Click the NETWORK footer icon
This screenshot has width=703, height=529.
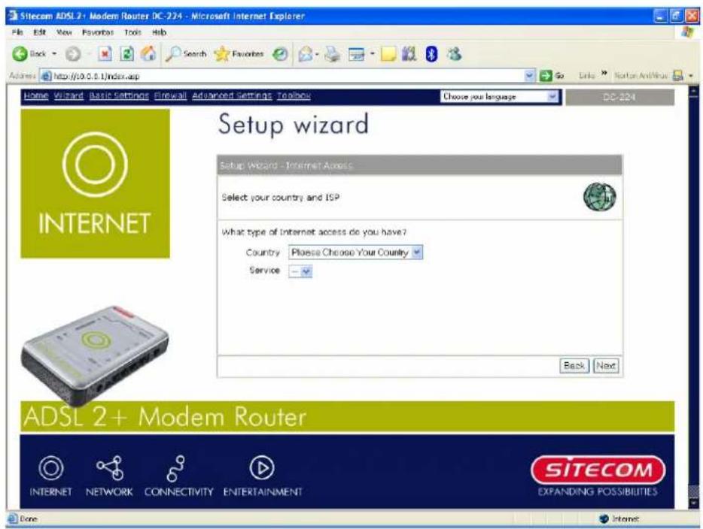[109, 476]
